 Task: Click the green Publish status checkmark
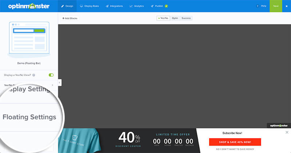166,6
